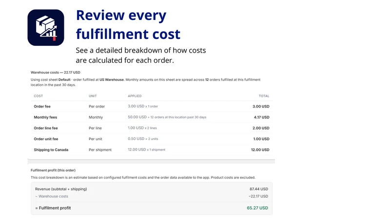390x219 pixels.
Task: Click the 'Per shipment' unit cell
Action: (100, 150)
